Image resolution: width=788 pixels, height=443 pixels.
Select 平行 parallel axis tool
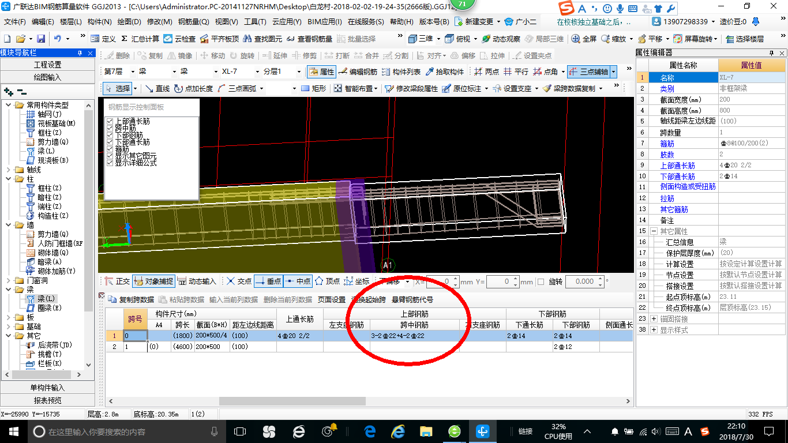[x=516, y=72]
